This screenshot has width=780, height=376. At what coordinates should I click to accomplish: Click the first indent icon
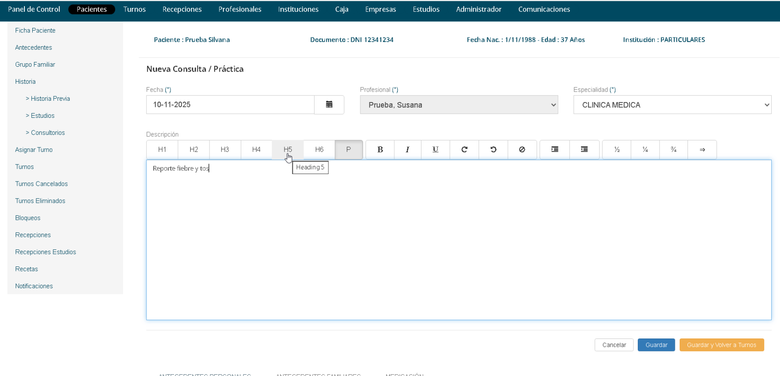[554, 150]
